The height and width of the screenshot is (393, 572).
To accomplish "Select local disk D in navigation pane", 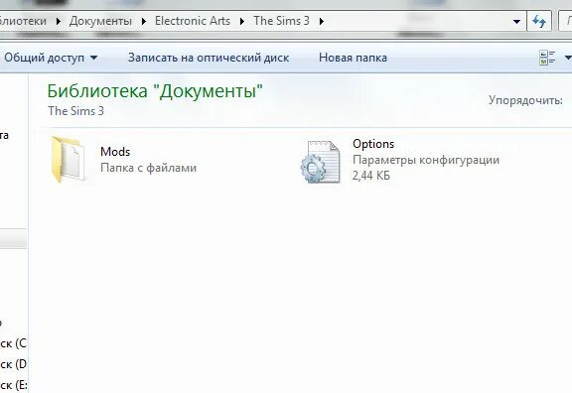I will pos(14,364).
